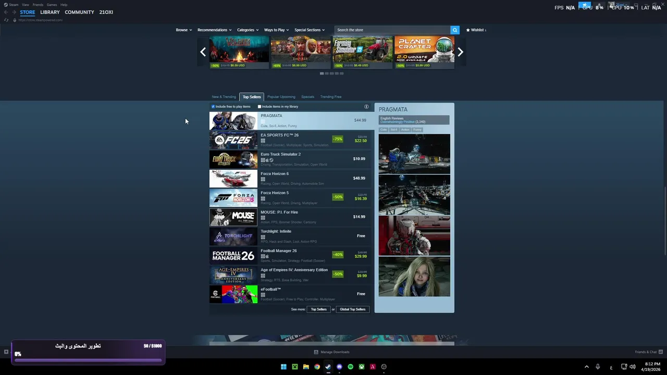This screenshot has height=375, width=667.
Task: Open the Forza Horizon 5 listing
Action: (291, 198)
